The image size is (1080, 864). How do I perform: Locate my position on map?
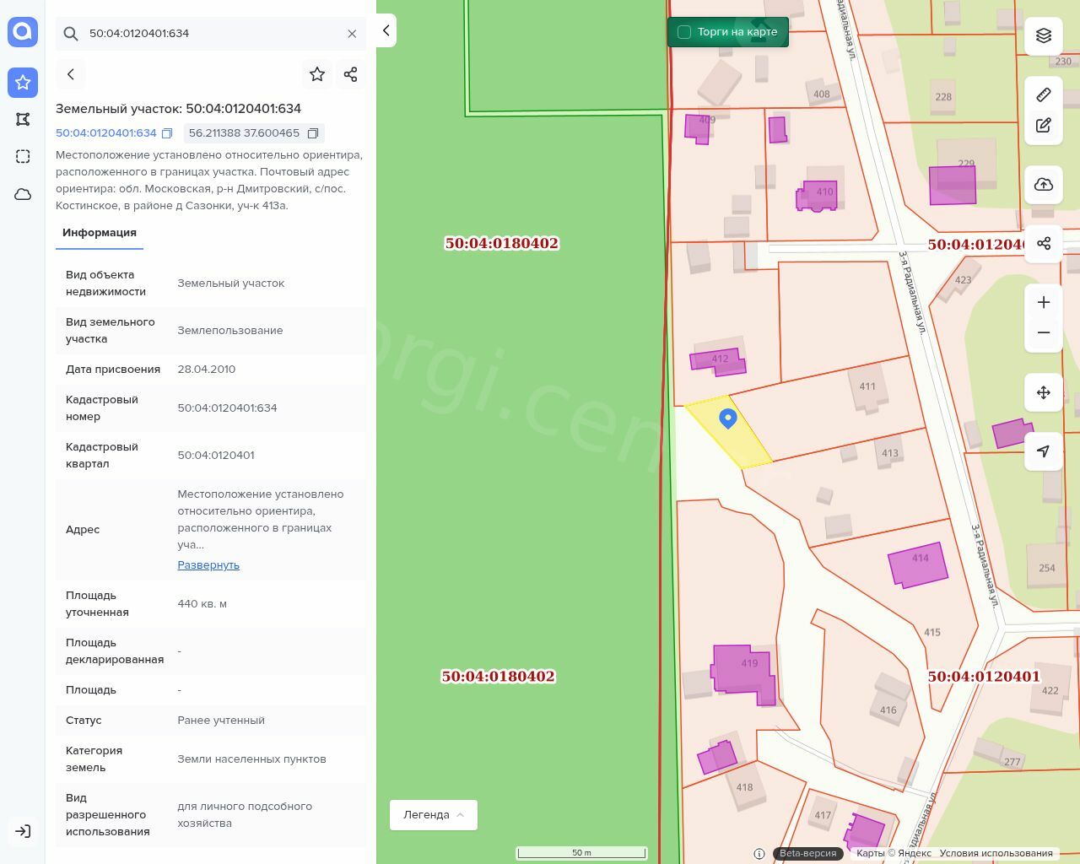1044,451
